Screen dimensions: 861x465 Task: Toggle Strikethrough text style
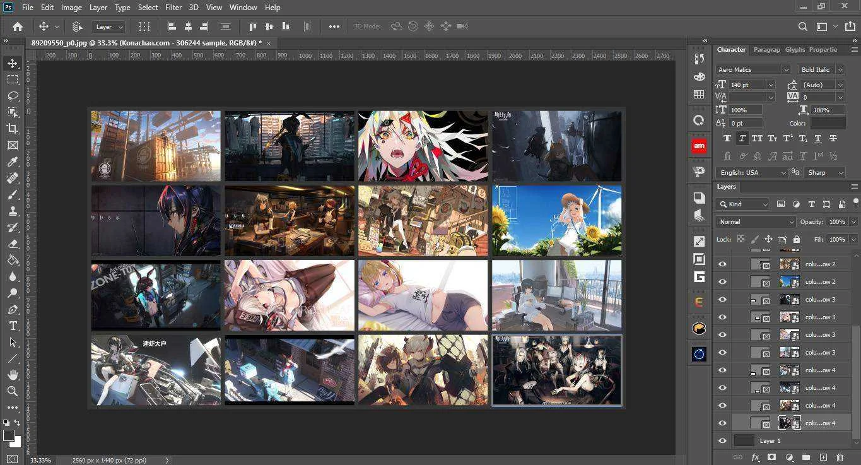point(833,138)
